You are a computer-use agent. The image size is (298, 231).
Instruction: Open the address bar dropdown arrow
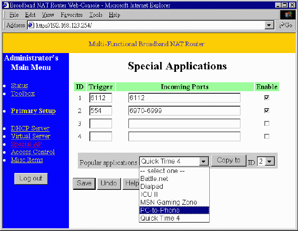coord(269,25)
